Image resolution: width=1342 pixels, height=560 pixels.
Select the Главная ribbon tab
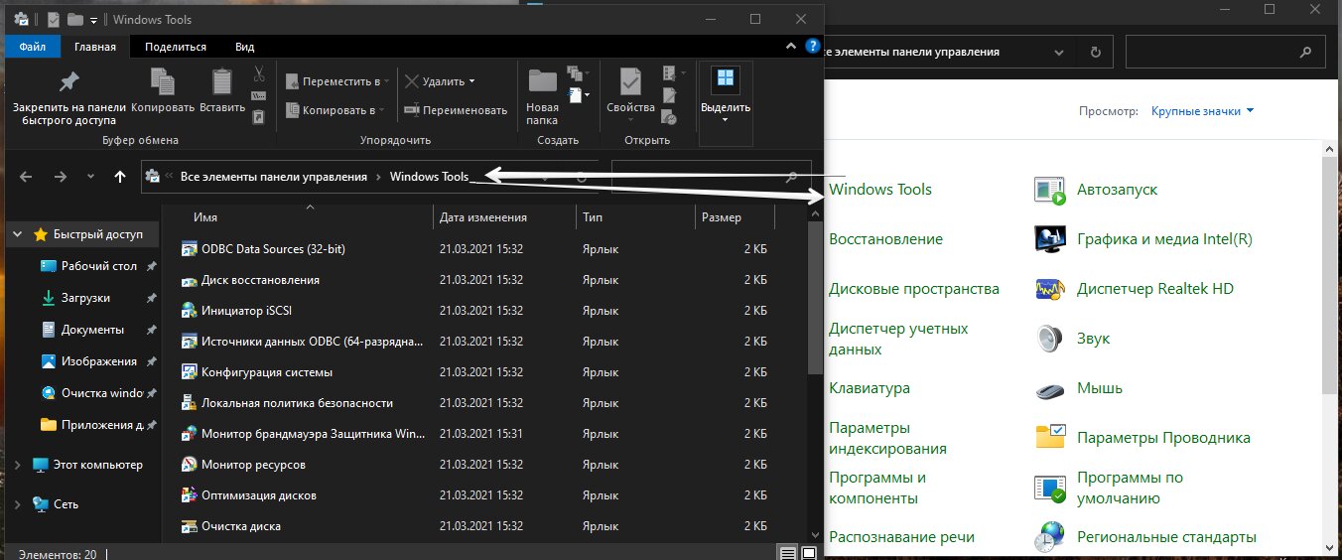95,47
